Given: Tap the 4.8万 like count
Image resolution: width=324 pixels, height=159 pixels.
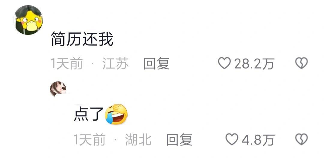Looking at the screenshot, I should tap(258, 139).
